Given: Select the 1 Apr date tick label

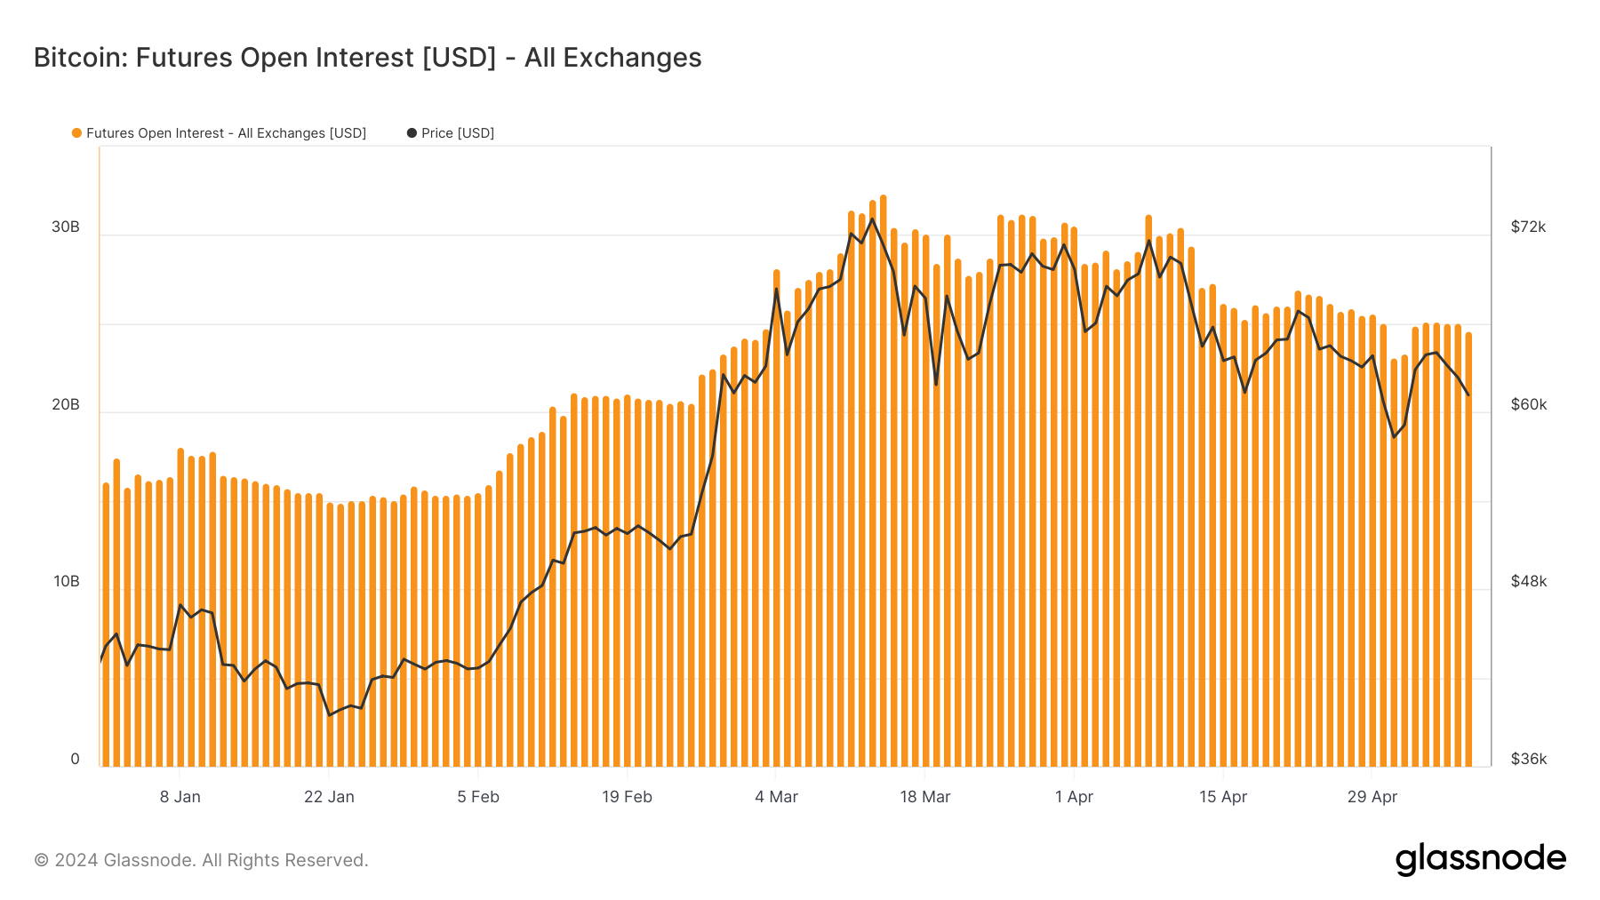Looking at the screenshot, I should 1074,797.
